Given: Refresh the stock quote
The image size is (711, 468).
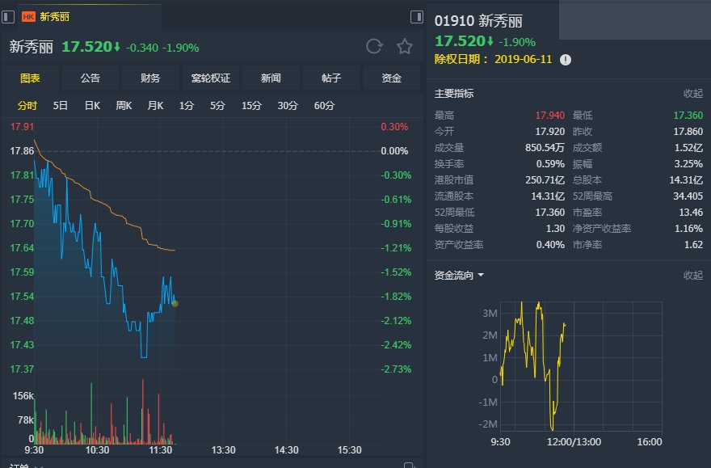Looking at the screenshot, I should pos(374,46).
